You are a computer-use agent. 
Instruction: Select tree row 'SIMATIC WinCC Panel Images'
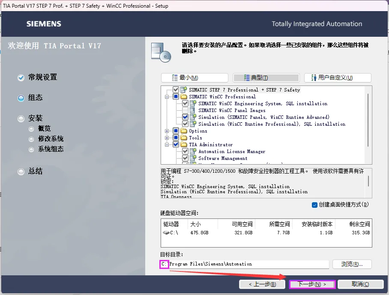pyautogui.click(x=232, y=110)
